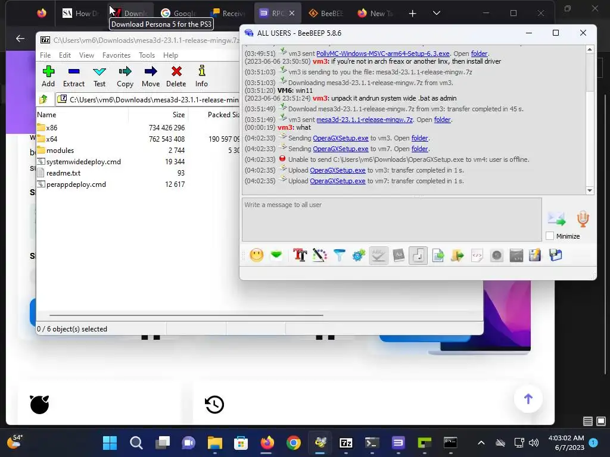Click the Delete icon in 7-Zip toolbar
The width and height of the screenshot is (610, 457).
(x=176, y=76)
